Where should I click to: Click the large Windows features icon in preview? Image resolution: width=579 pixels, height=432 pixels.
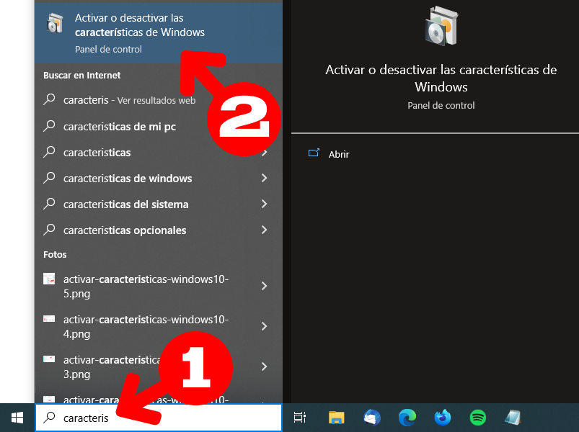(441, 26)
